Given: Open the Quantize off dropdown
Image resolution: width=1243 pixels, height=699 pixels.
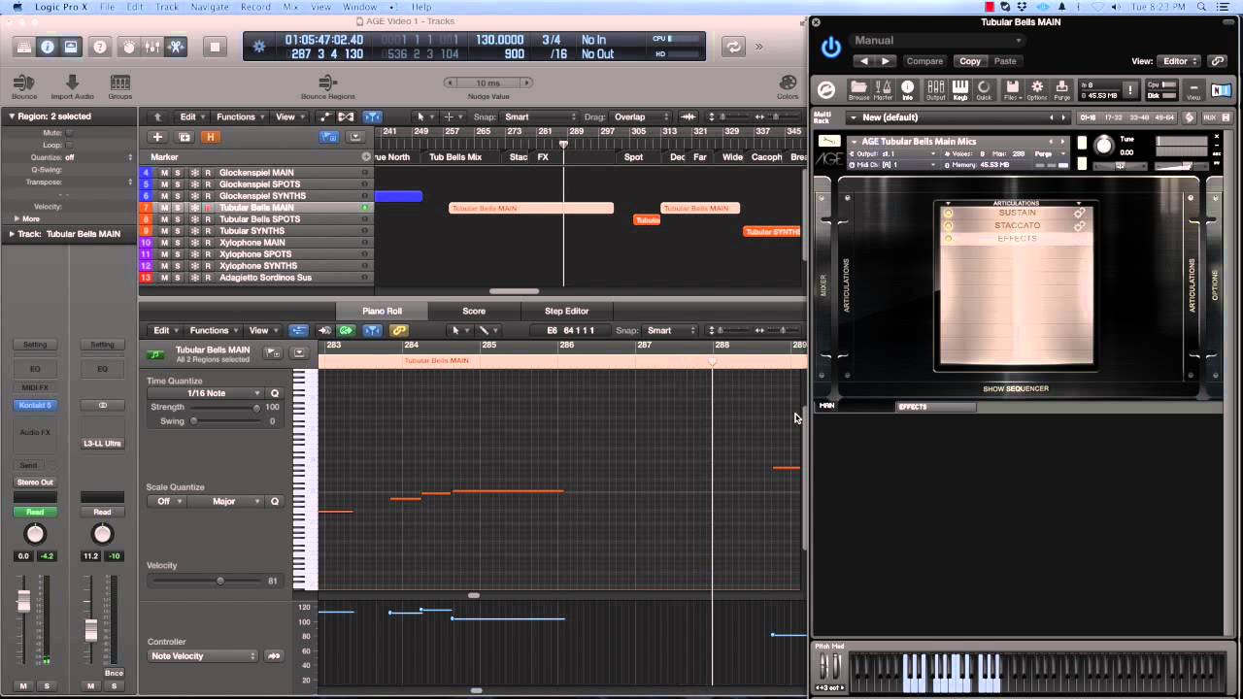Looking at the screenshot, I should [97, 157].
